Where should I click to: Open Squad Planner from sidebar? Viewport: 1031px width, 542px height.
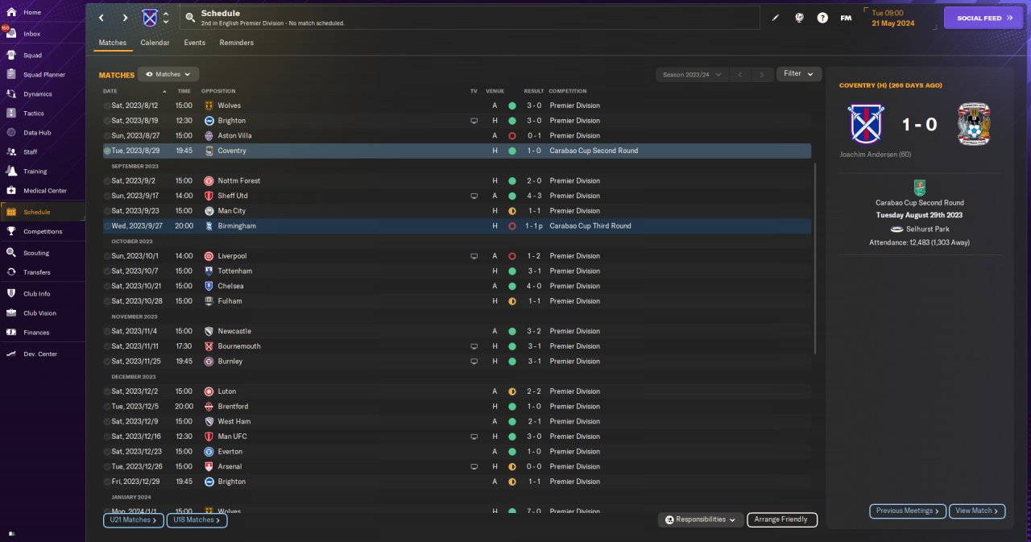[44, 75]
